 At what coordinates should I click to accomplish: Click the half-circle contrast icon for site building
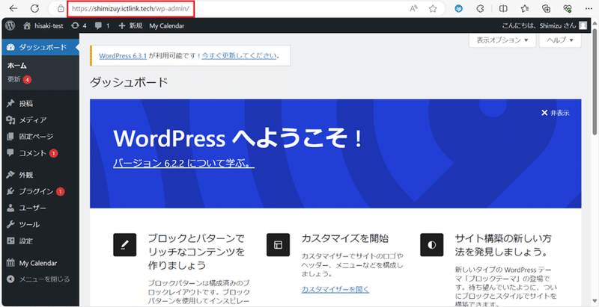click(432, 244)
